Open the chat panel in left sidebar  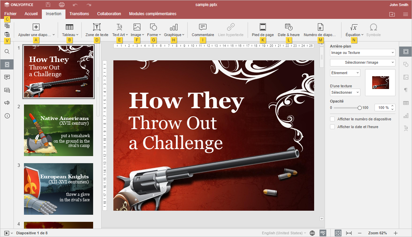point(7,90)
